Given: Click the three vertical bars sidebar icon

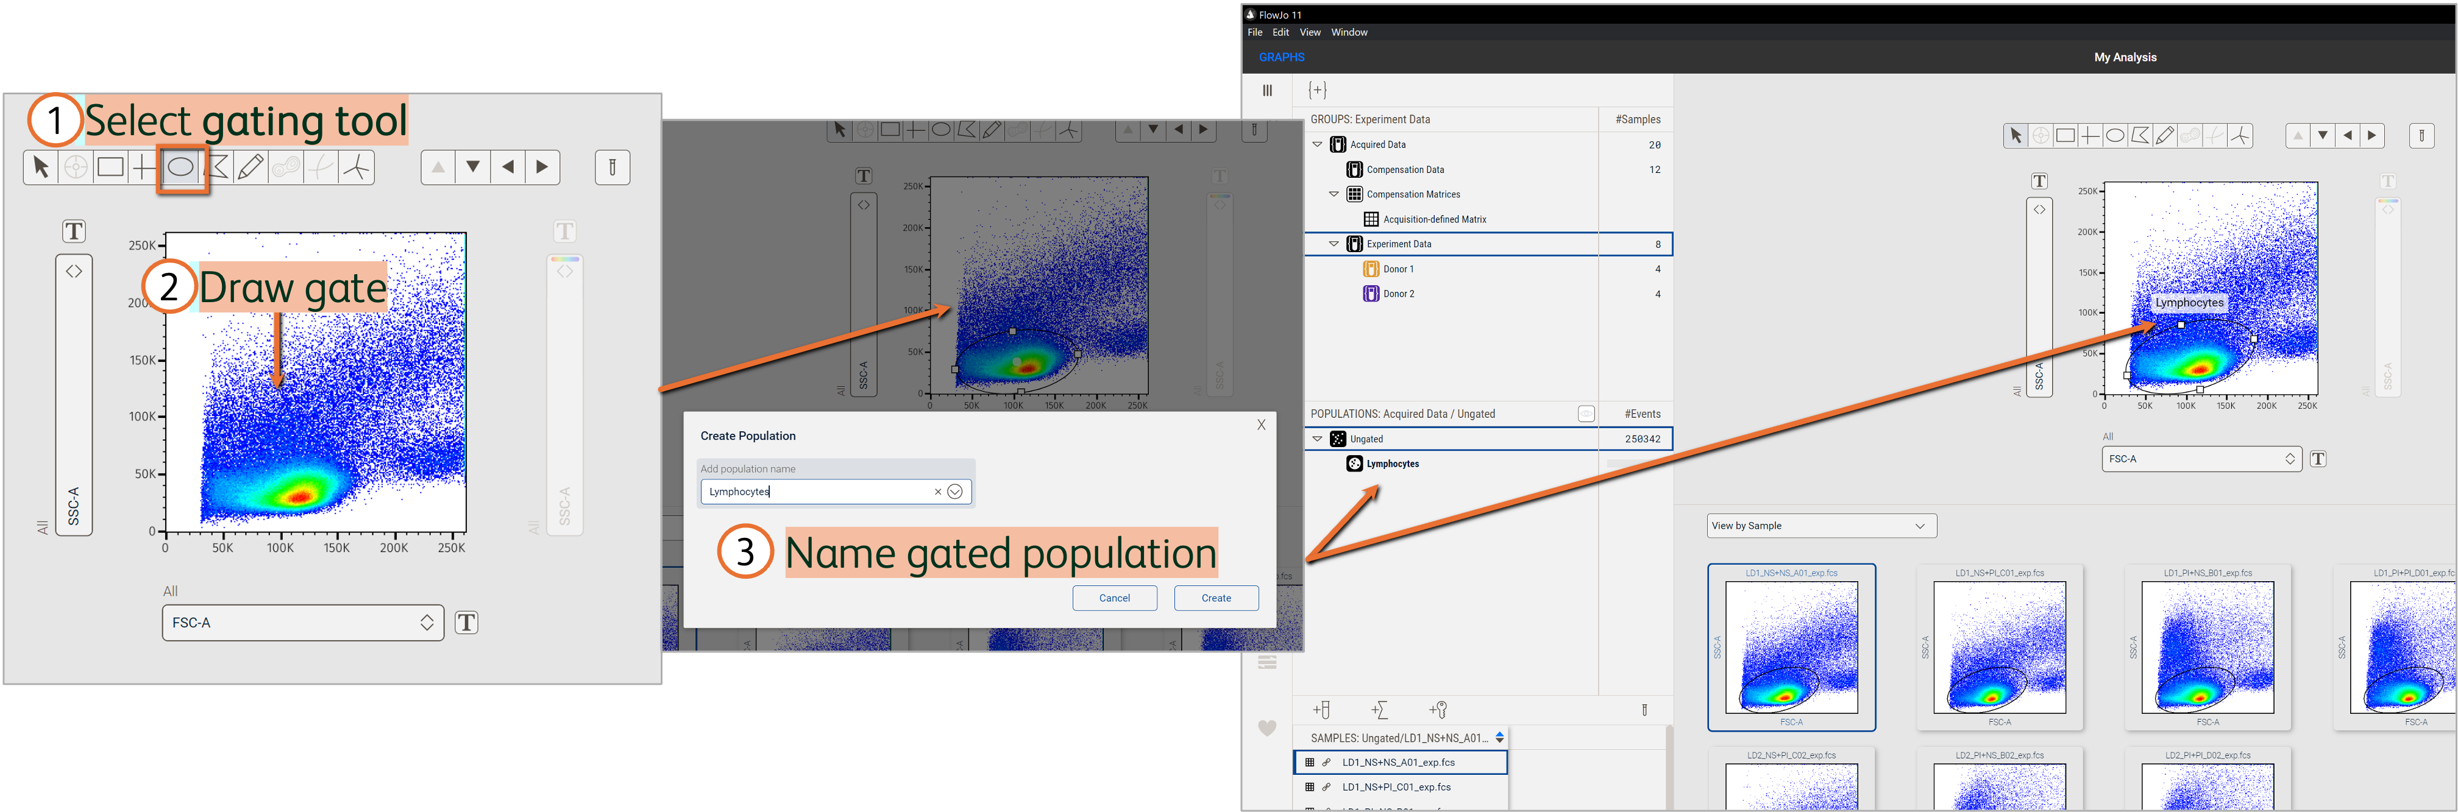Looking at the screenshot, I should (1267, 91).
